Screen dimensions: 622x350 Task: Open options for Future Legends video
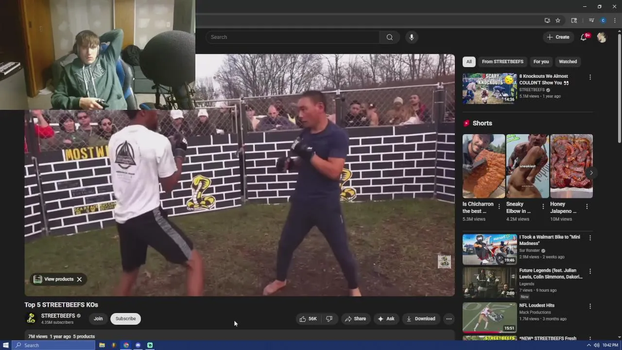click(x=590, y=271)
